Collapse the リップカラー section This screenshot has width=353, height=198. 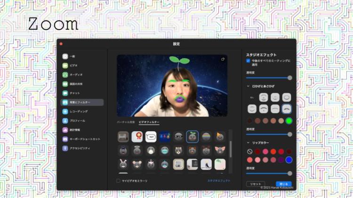(x=248, y=143)
